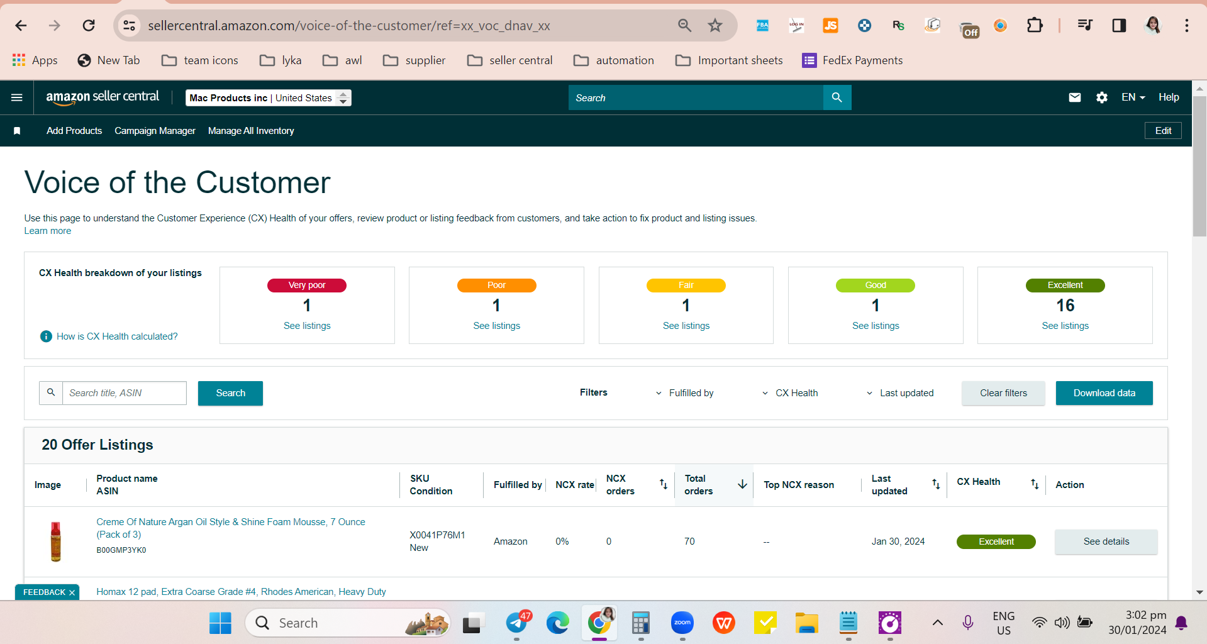Open the settings gear icon
The width and height of the screenshot is (1207, 644).
1102,97
